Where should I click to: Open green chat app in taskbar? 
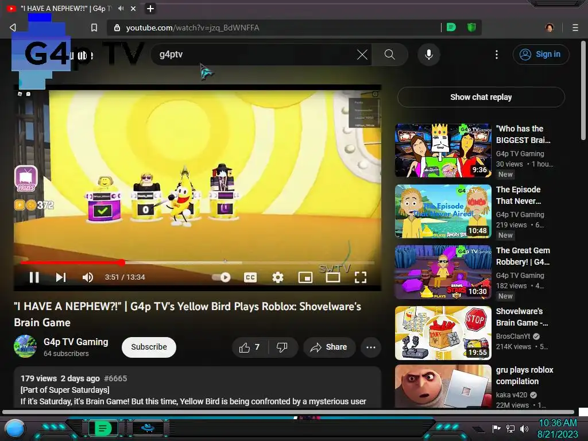click(x=103, y=428)
